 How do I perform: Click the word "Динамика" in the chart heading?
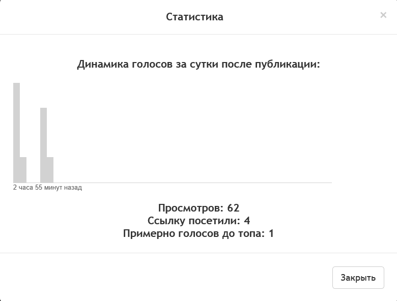[103, 65]
